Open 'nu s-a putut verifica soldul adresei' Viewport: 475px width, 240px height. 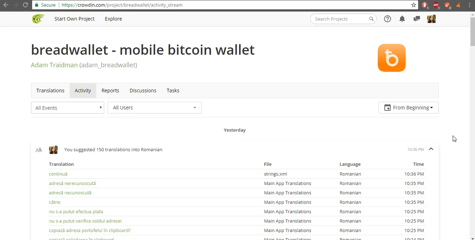(x=85, y=221)
